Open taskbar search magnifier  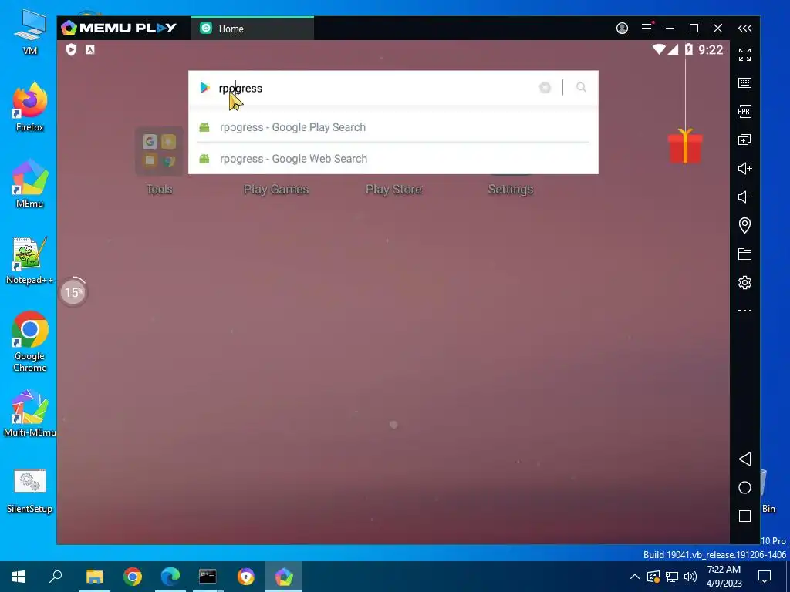(56, 577)
